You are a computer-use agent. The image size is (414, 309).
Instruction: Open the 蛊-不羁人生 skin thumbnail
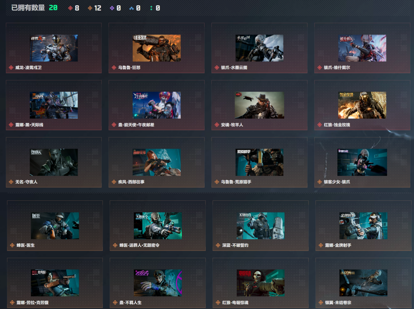pos(158,283)
